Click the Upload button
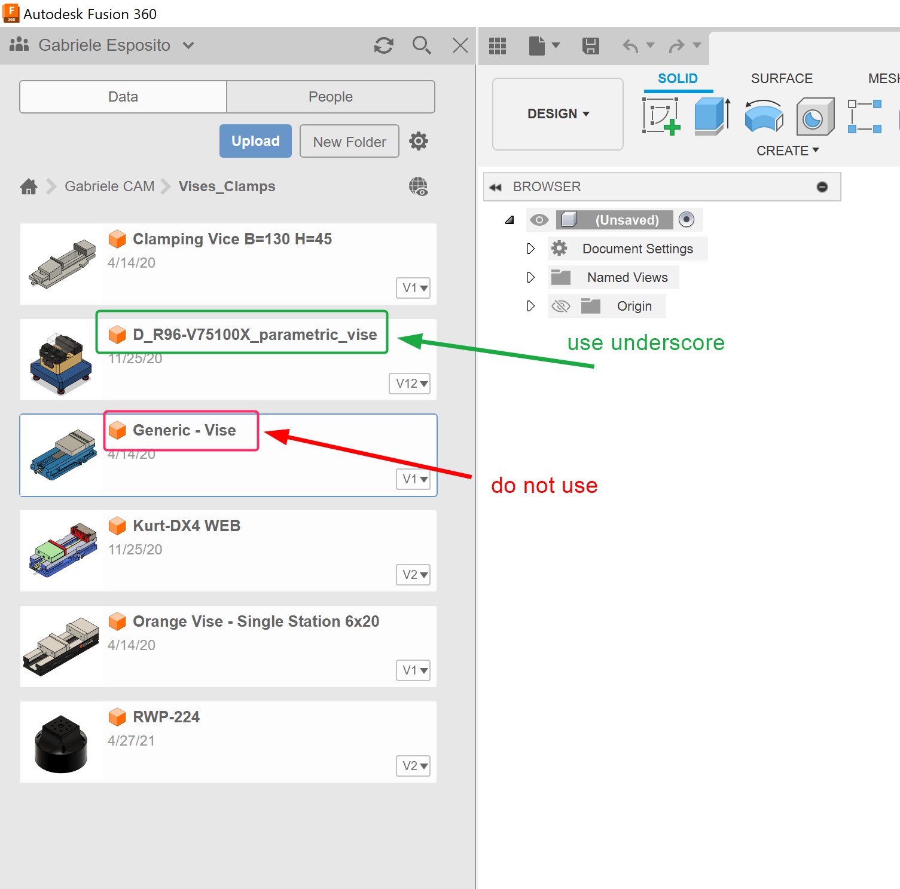This screenshot has width=900, height=889. [255, 141]
